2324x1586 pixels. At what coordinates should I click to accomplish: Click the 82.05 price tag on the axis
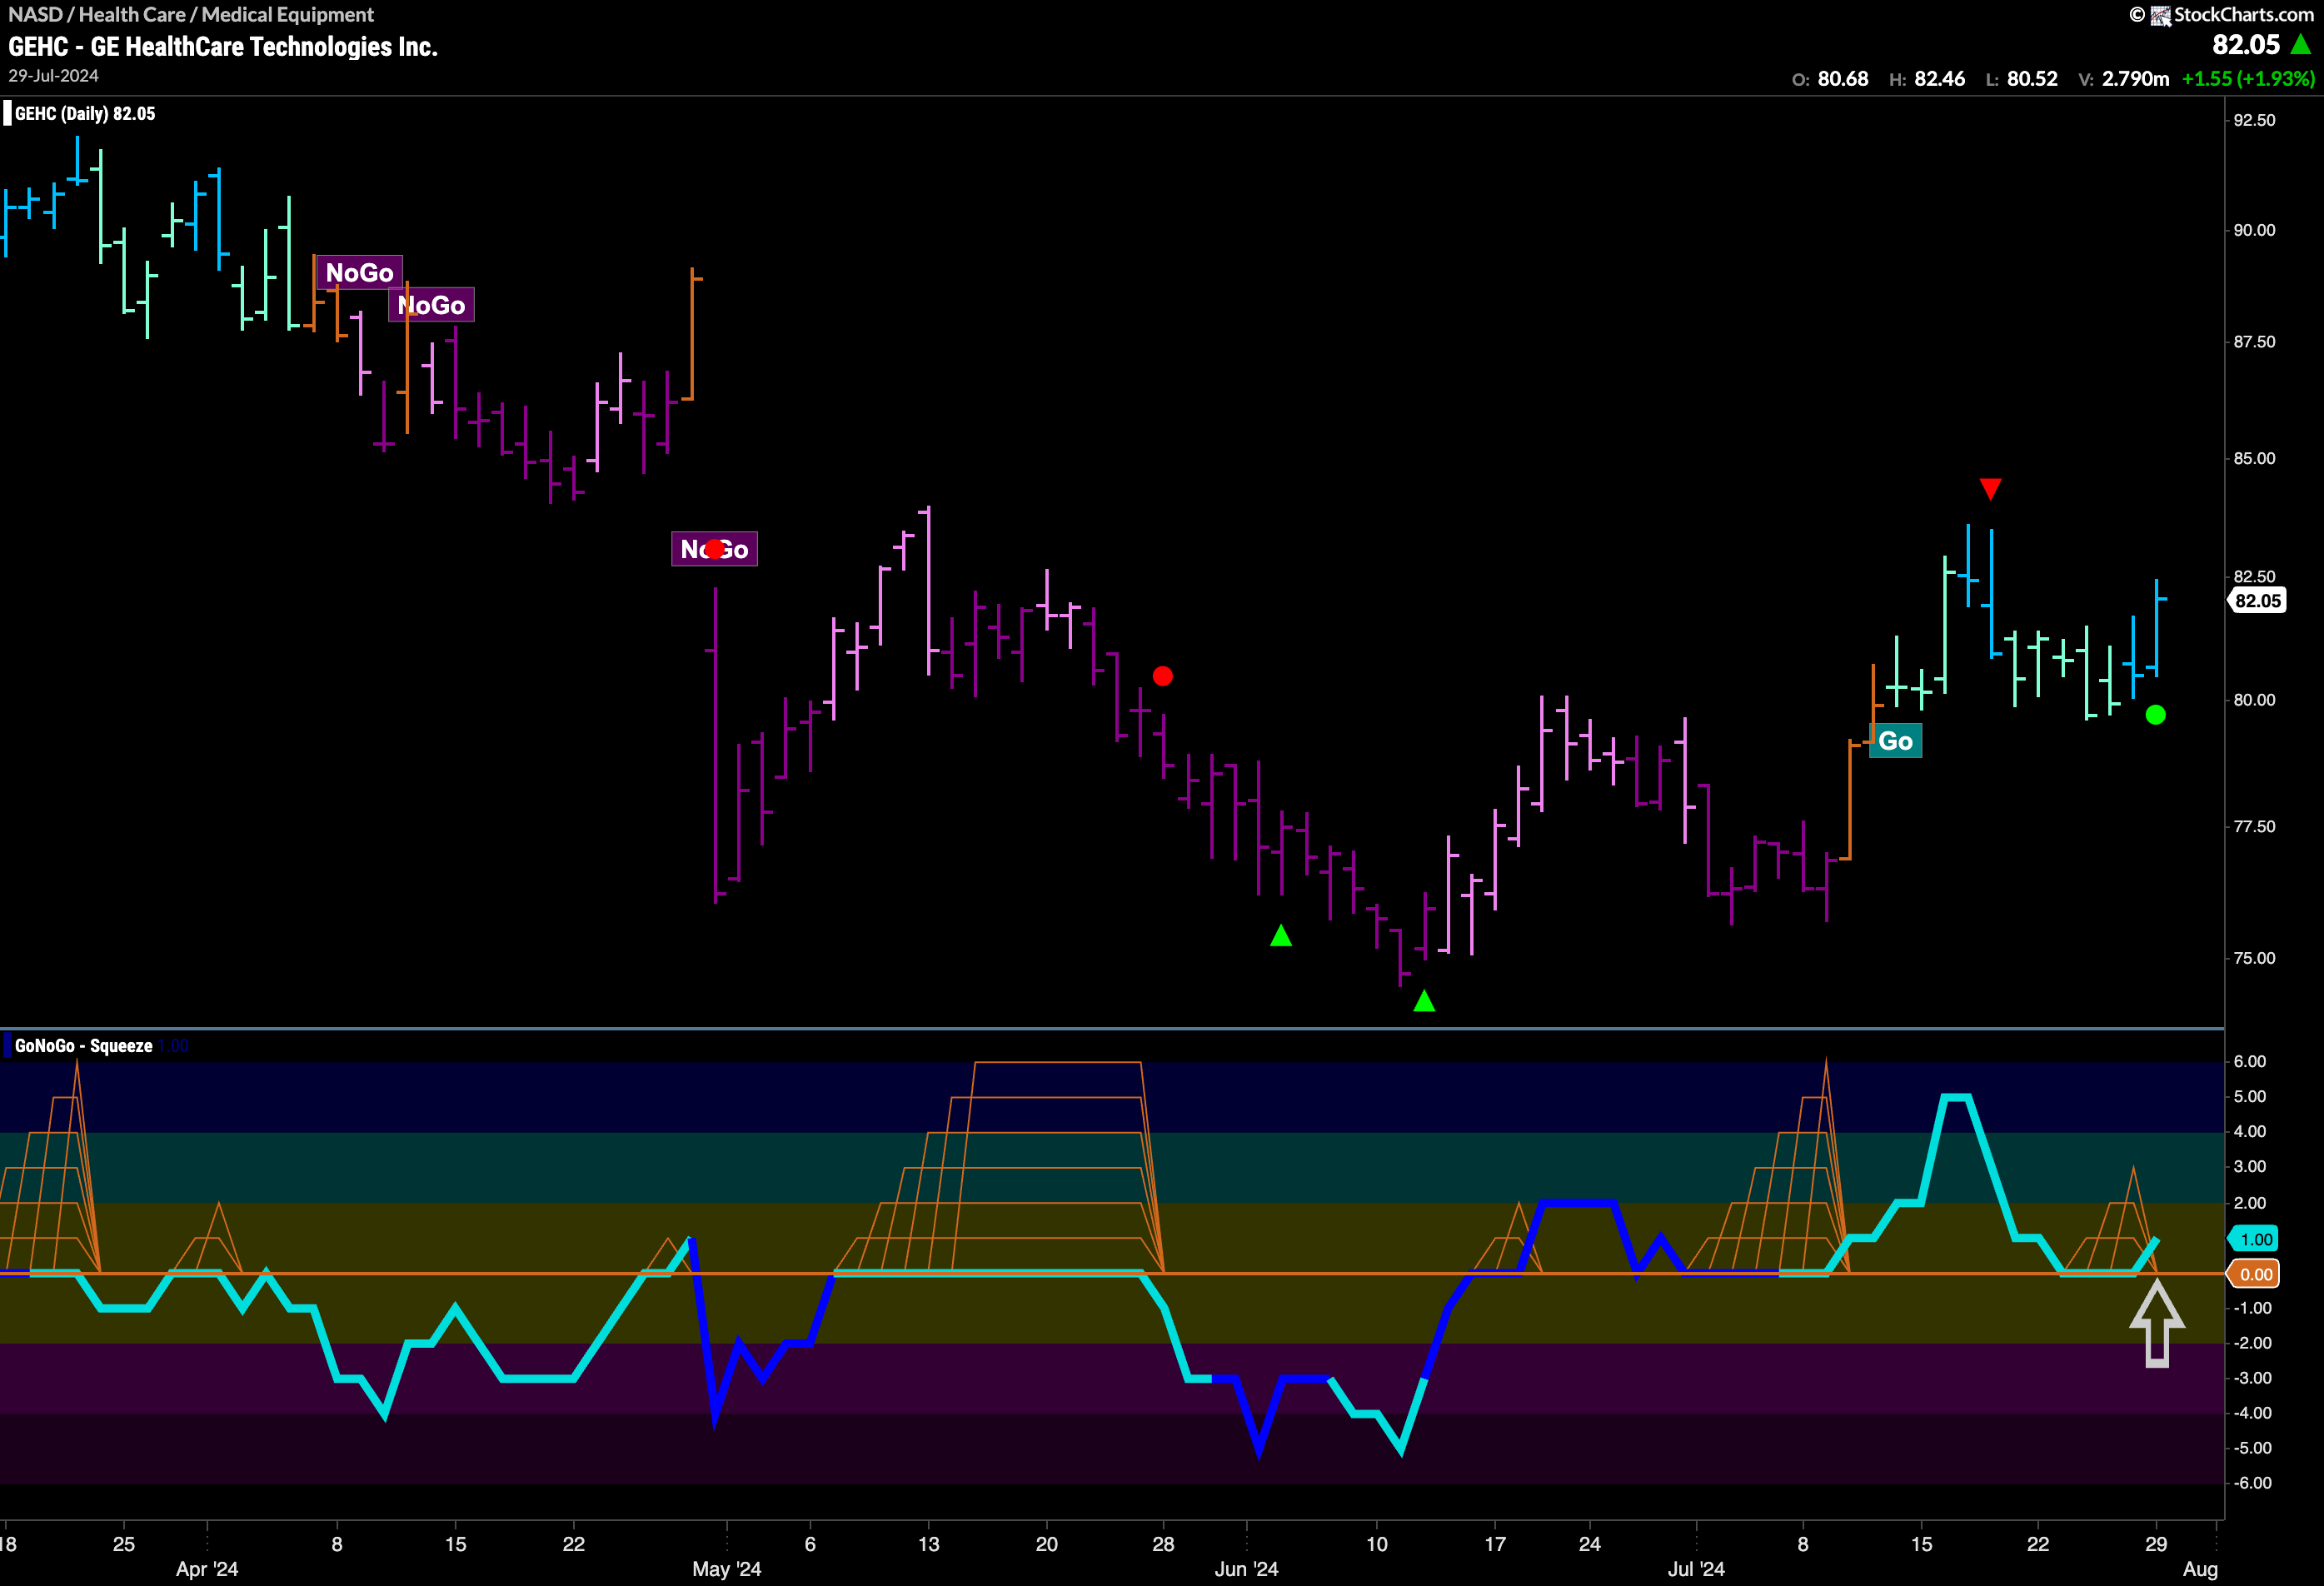click(2257, 600)
